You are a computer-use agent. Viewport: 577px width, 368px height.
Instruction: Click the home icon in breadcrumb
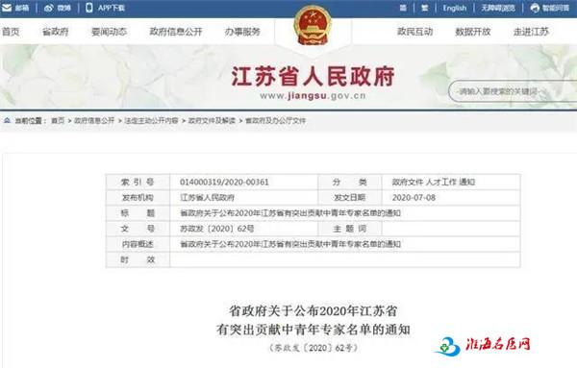click(7, 120)
